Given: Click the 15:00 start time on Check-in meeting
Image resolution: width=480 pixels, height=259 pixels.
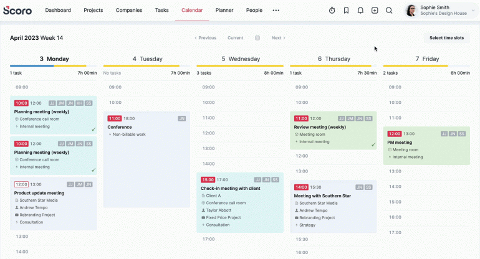Looking at the screenshot, I should tap(208, 180).
